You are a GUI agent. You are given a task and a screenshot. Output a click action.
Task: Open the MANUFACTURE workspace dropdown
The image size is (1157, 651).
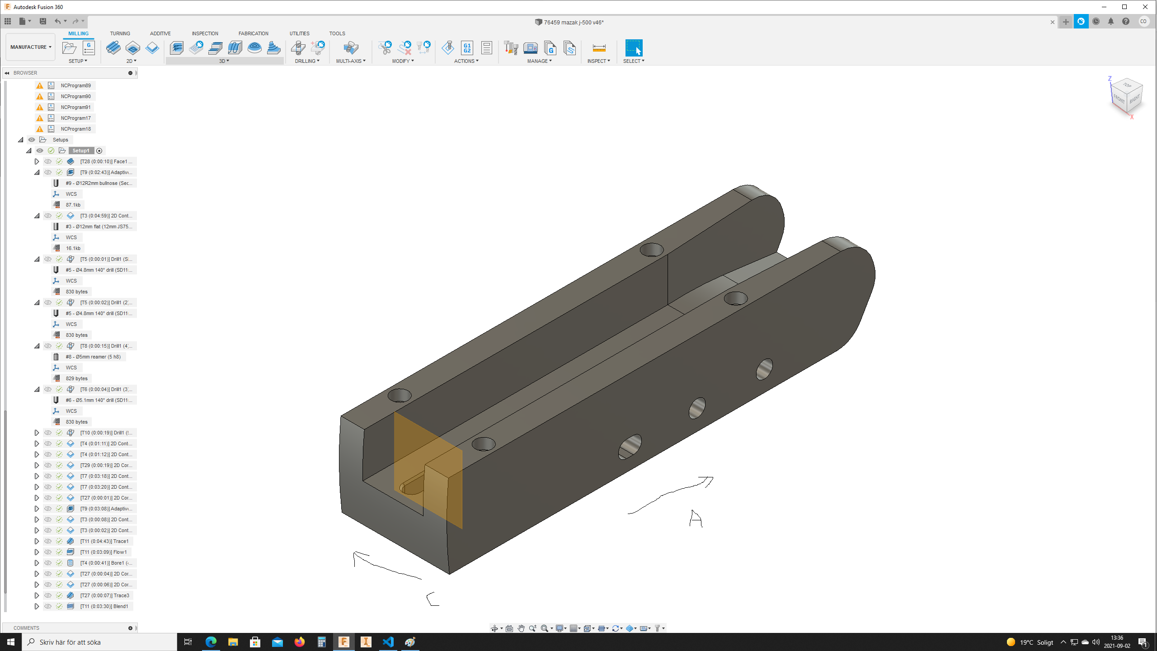pos(31,47)
